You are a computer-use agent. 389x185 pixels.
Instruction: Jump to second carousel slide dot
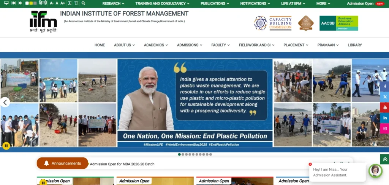click(183, 154)
